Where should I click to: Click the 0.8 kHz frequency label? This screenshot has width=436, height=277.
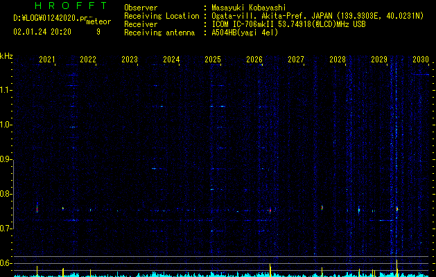(x=6, y=194)
